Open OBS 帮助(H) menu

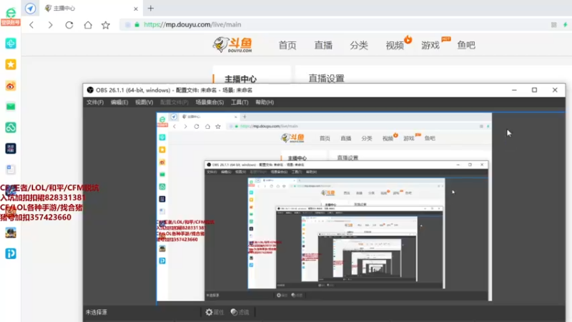(x=265, y=102)
